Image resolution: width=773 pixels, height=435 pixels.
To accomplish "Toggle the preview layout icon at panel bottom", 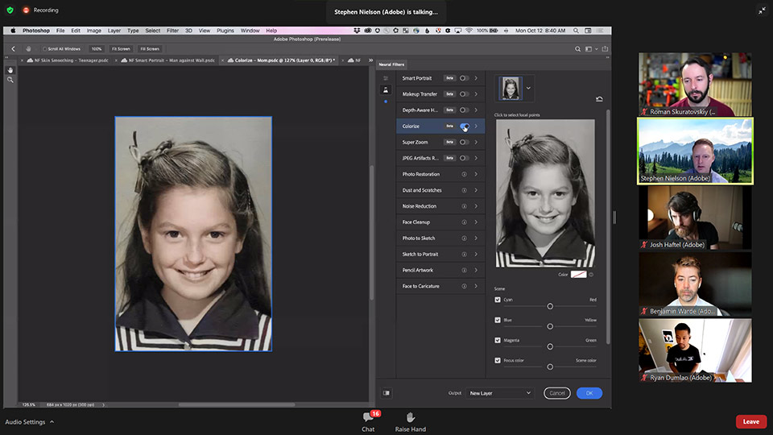I will pos(386,393).
